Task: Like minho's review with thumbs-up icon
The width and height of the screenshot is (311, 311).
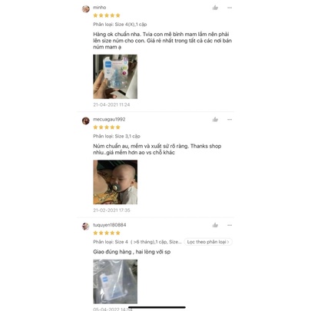Action: (x=215, y=8)
